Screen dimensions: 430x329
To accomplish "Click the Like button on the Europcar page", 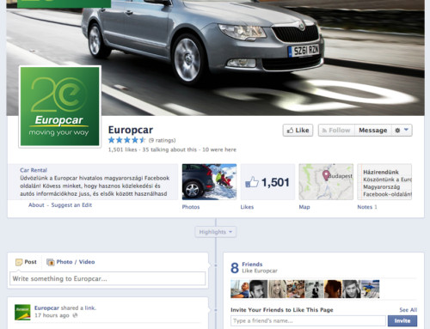I will tap(298, 131).
